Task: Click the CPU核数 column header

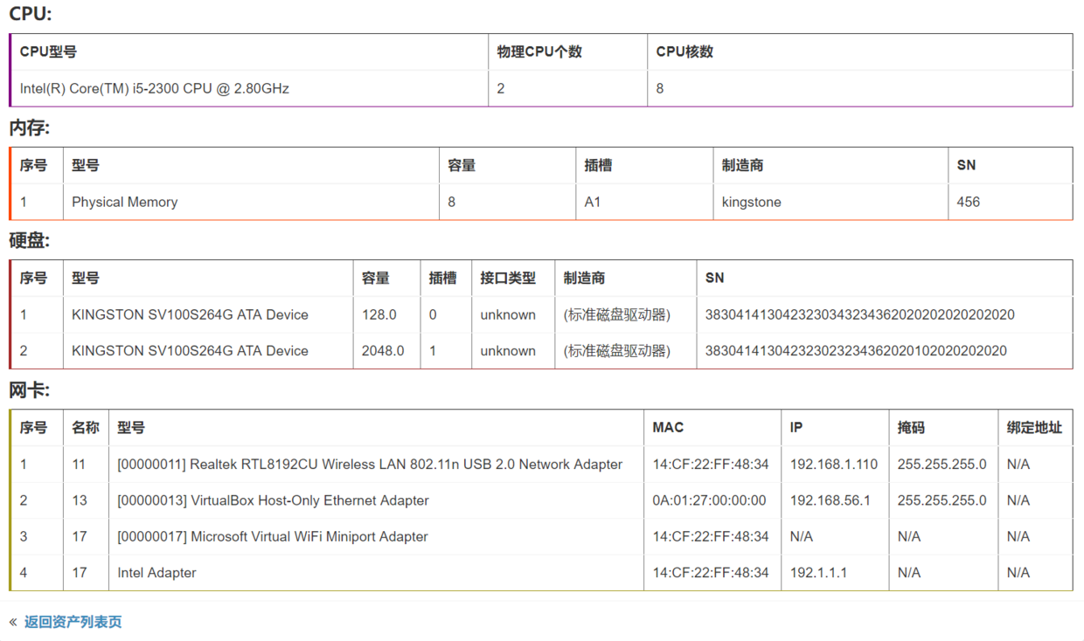Action: [x=684, y=52]
